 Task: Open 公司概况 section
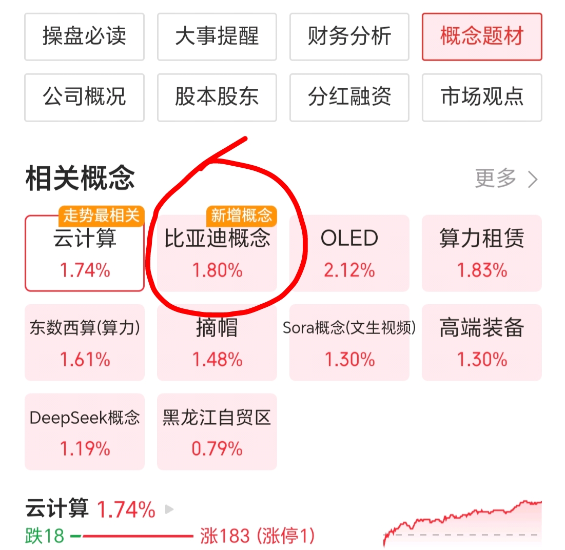coord(84,97)
